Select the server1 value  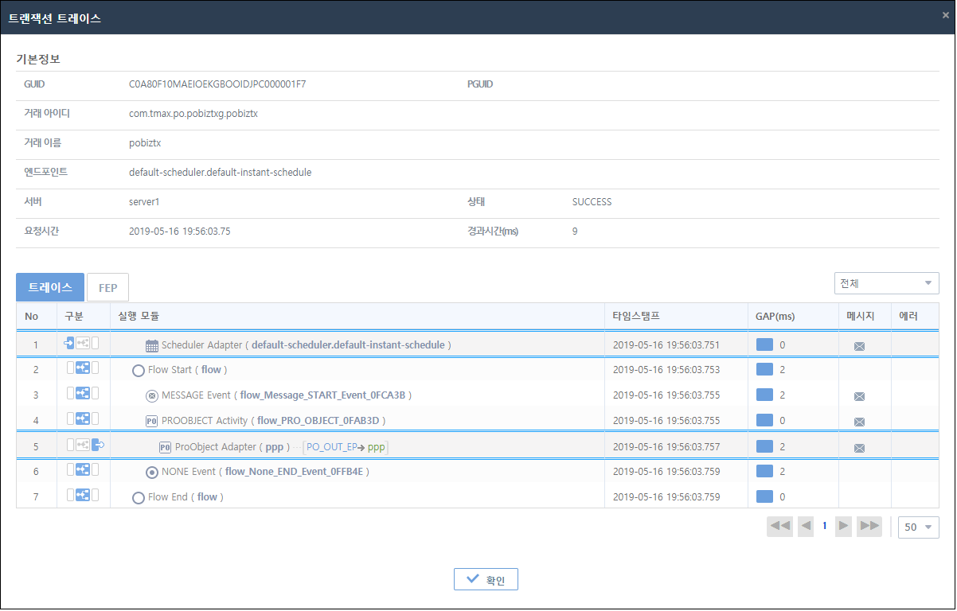[x=144, y=202]
